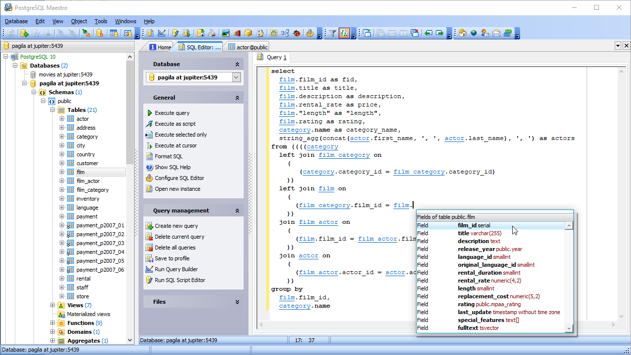Expand the Views (7) tree node

tap(53, 305)
